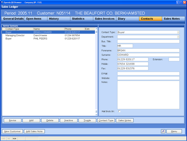187x141 pixels.
Task: Click the Phone field with 01229 820117
Action: click(133, 59)
